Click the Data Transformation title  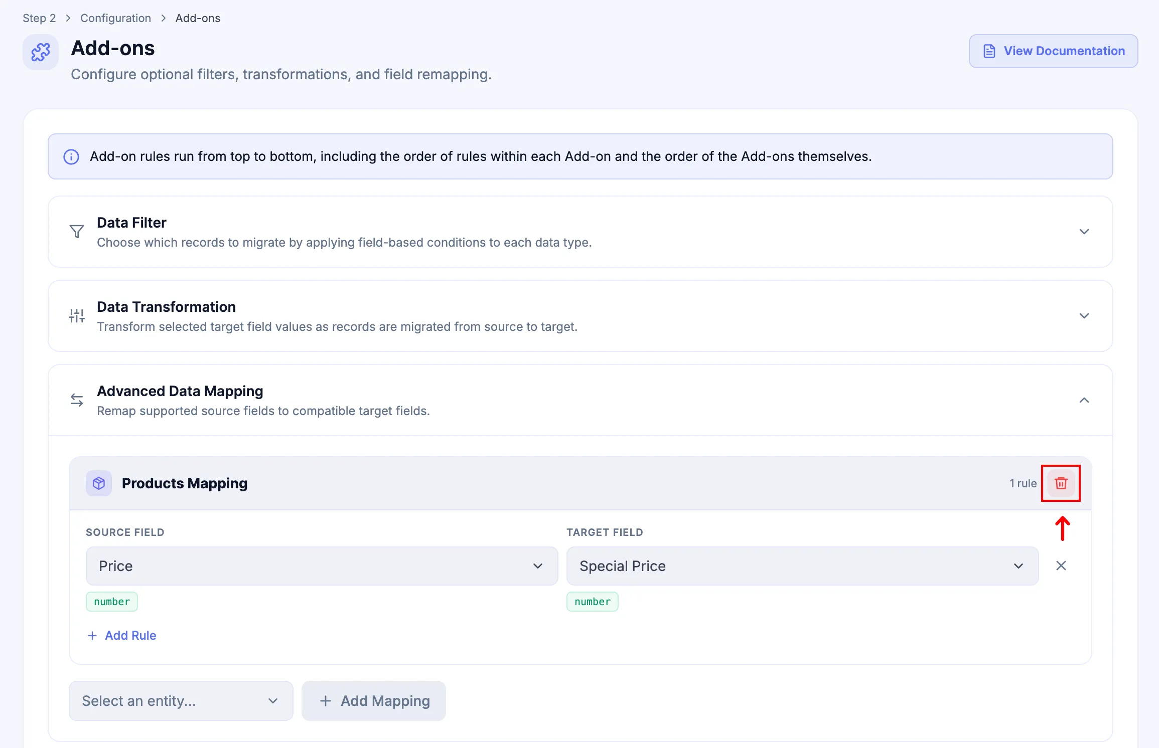[166, 307]
